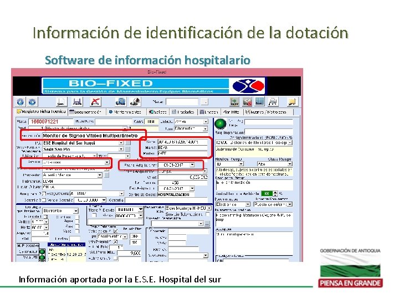Expand the Proveedor dropdown

100,175
